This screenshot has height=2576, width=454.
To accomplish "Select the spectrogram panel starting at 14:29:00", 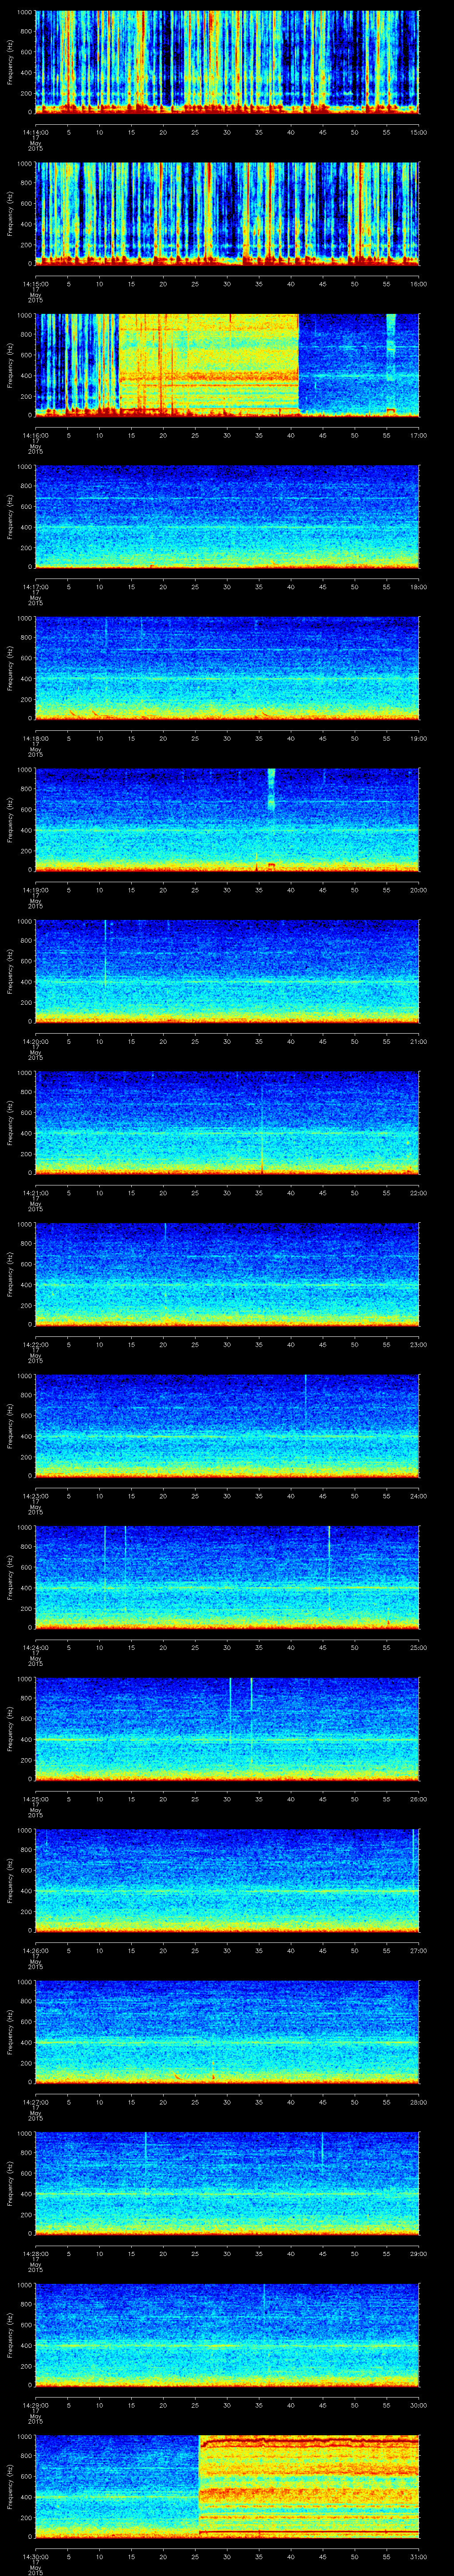I will tap(227, 2335).
